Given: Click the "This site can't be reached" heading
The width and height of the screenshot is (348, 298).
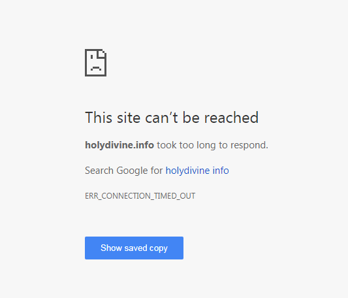Looking at the screenshot, I should click(172, 118).
